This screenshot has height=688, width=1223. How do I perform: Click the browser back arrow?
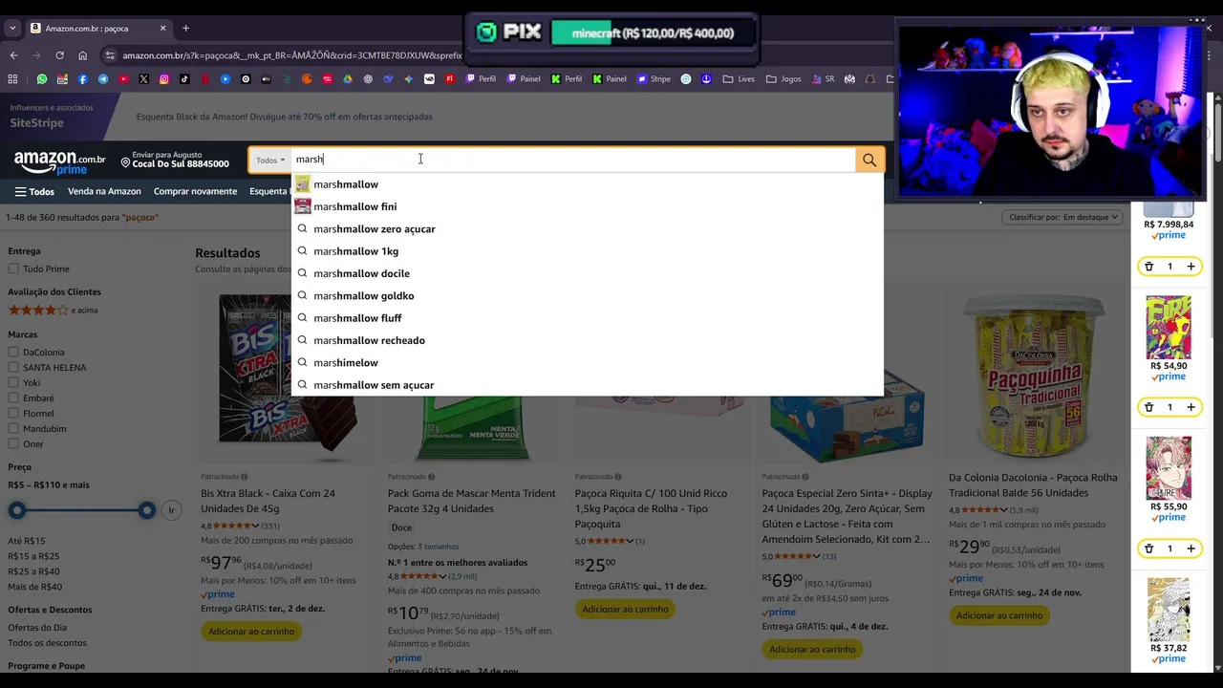[x=13, y=55]
